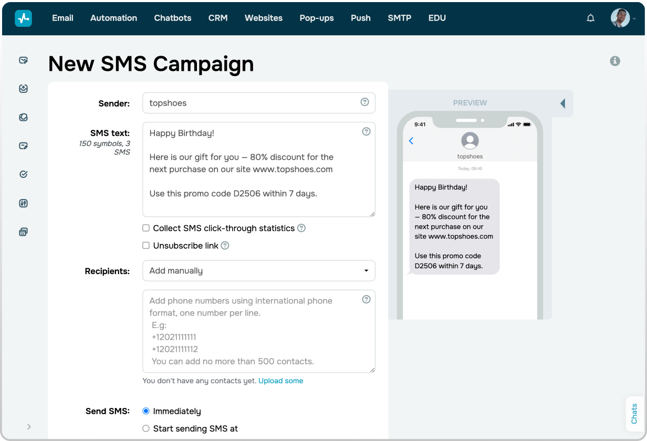Click the first left sidebar icon

click(23, 60)
